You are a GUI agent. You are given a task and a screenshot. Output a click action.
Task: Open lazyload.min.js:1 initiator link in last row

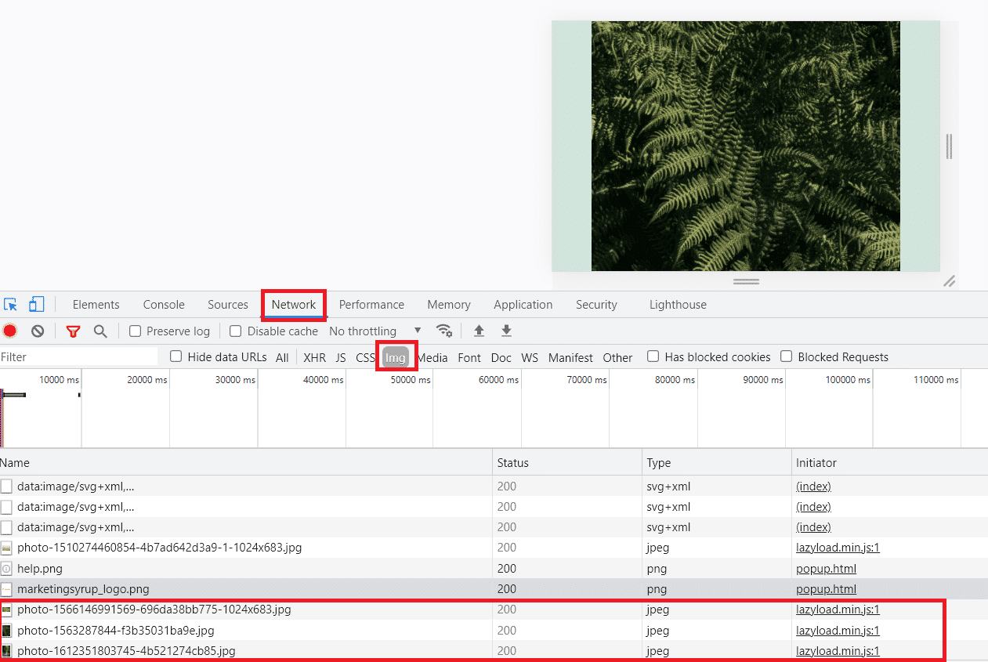click(838, 650)
